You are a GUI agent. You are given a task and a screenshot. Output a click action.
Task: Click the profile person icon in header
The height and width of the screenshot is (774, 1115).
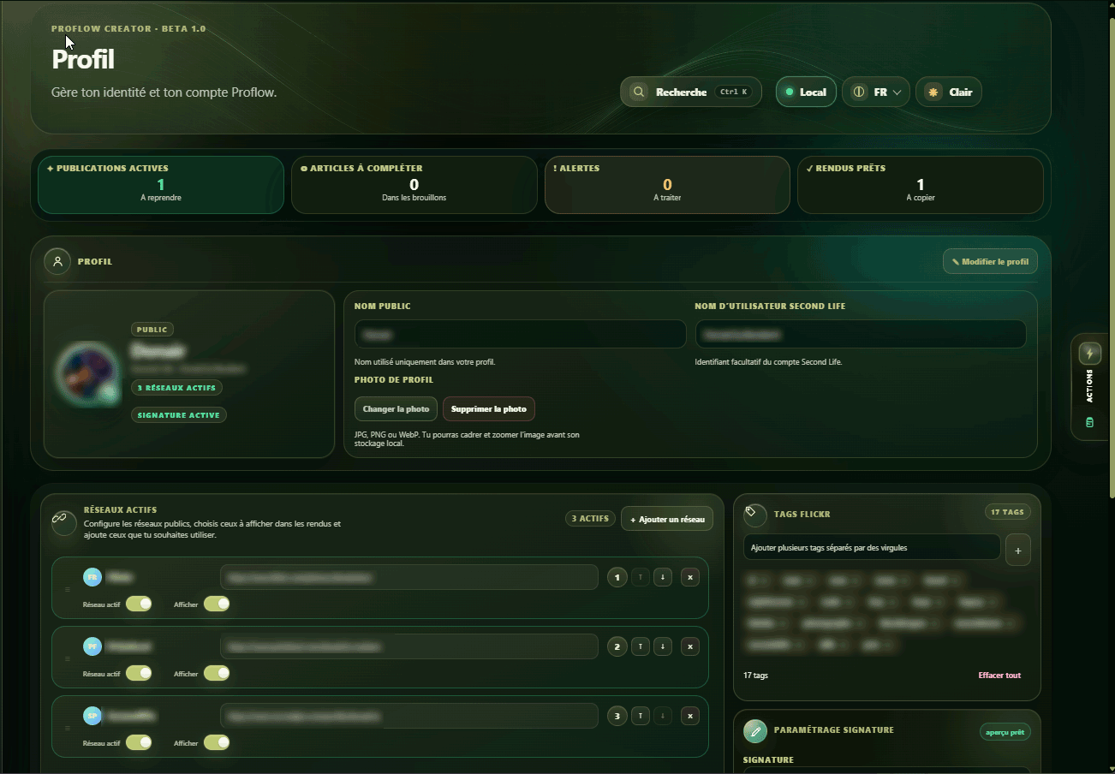pos(57,261)
